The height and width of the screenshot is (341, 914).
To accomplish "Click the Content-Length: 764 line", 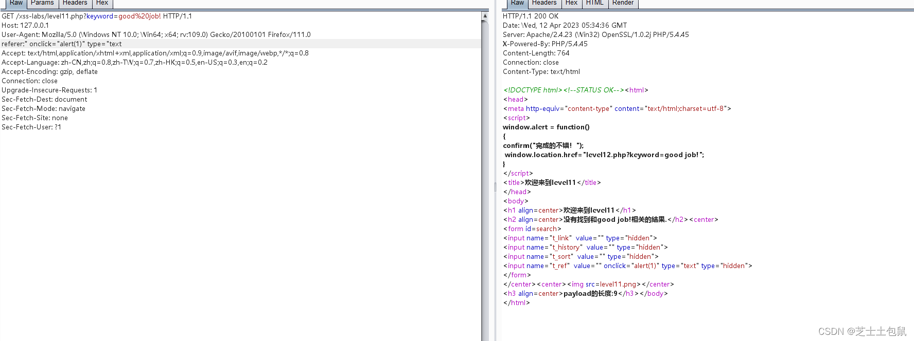I will point(536,53).
